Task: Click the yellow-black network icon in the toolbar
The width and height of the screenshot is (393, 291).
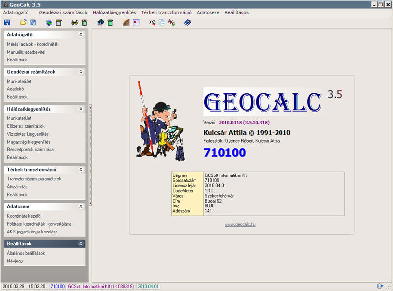Action: 75,23
